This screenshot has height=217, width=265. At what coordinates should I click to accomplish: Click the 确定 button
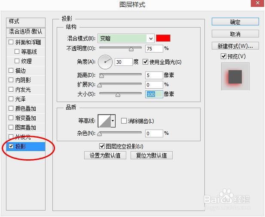[235, 22]
